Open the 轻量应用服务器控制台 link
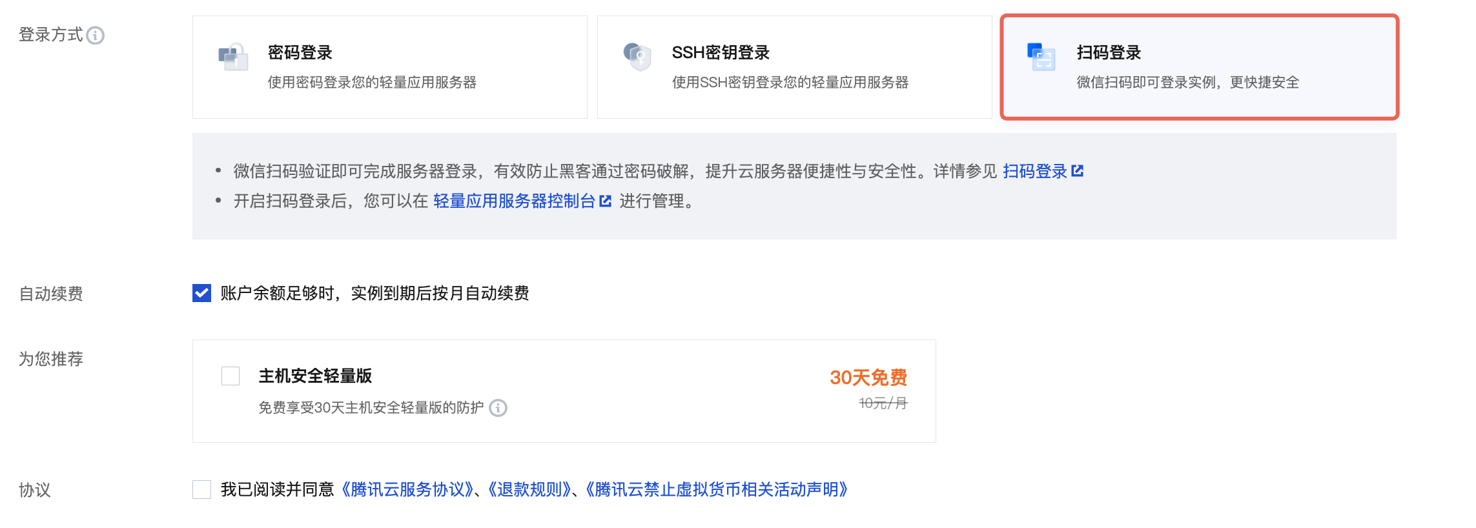The width and height of the screenshot is (1476, 528). click(x=514, y=201)
